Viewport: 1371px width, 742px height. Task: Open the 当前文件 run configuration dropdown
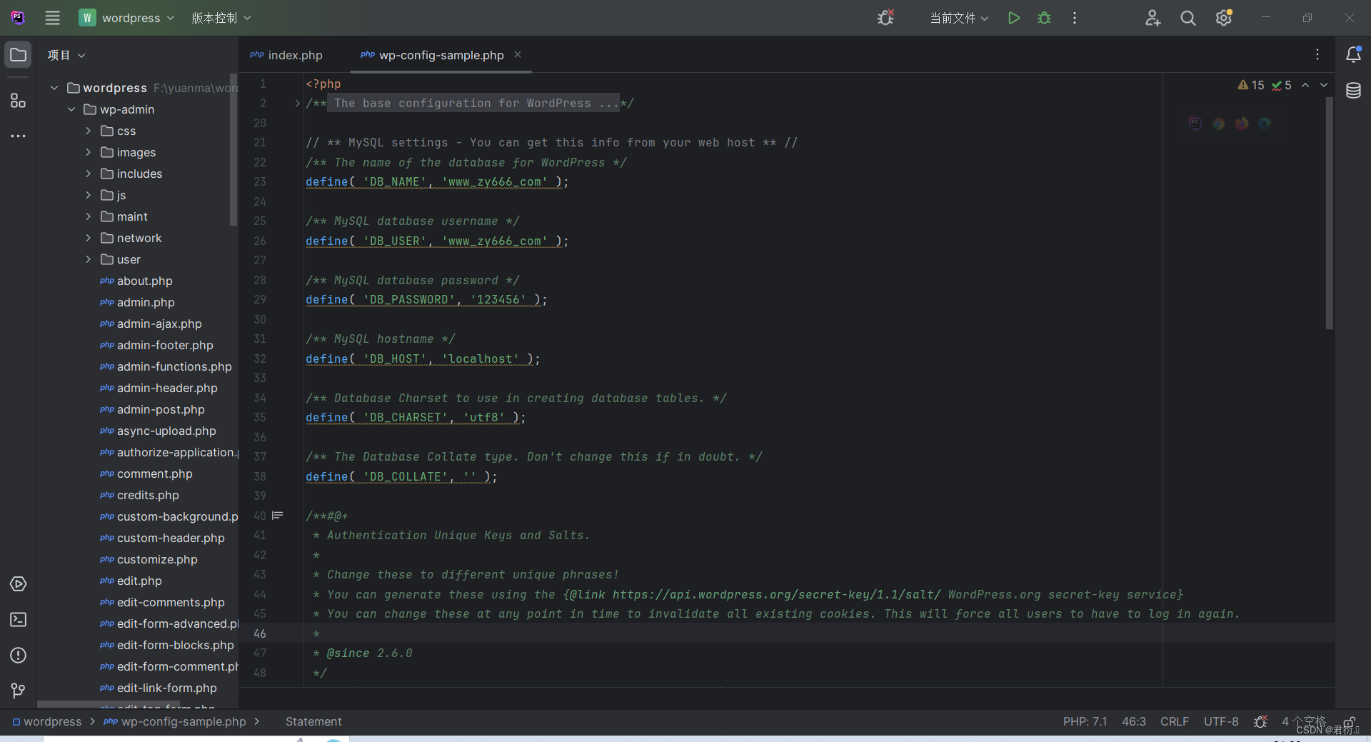click(959, 18)
